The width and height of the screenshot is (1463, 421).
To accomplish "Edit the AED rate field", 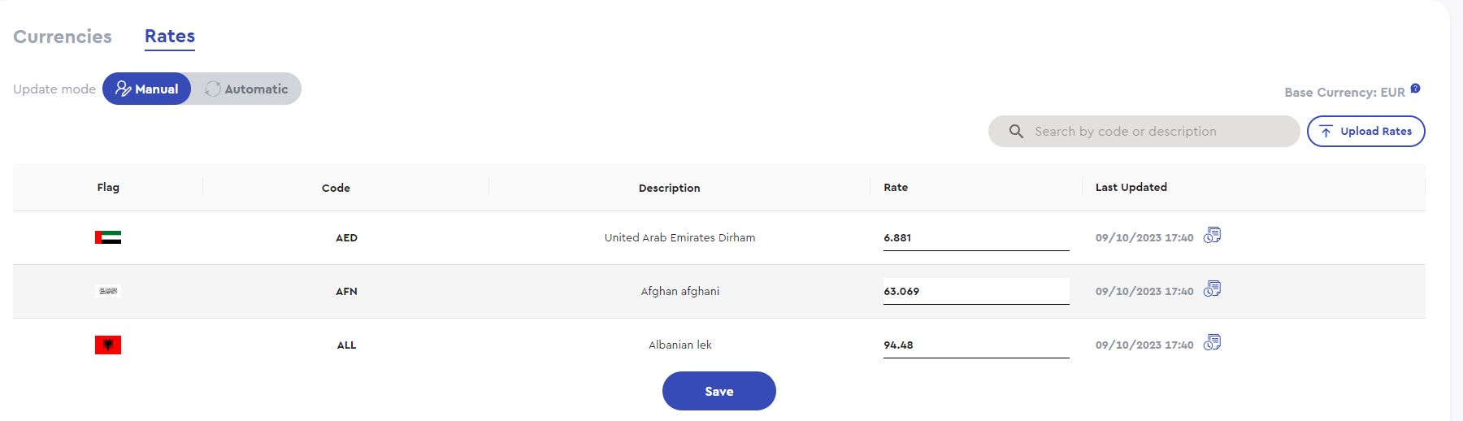I will pos(976,237).
